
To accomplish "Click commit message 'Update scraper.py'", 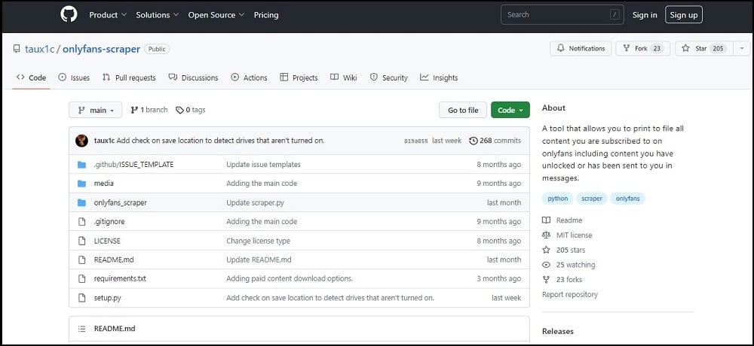I will point(256,202).
